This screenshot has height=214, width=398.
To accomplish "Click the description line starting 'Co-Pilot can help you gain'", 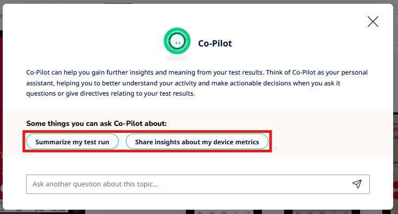I will pos(197,72).
